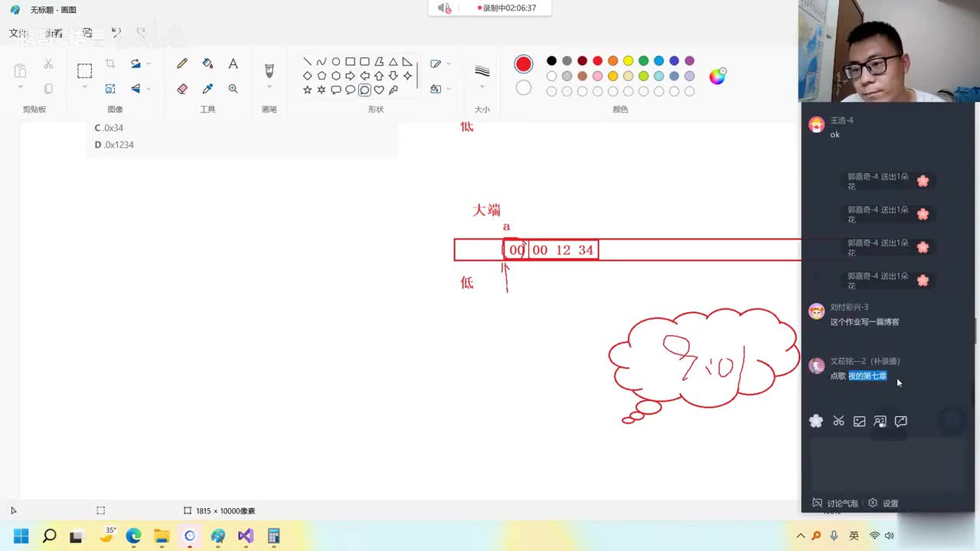Open Windows taskbar search
The width and height of the screenshot is (980, 551).
coord(49,536)
